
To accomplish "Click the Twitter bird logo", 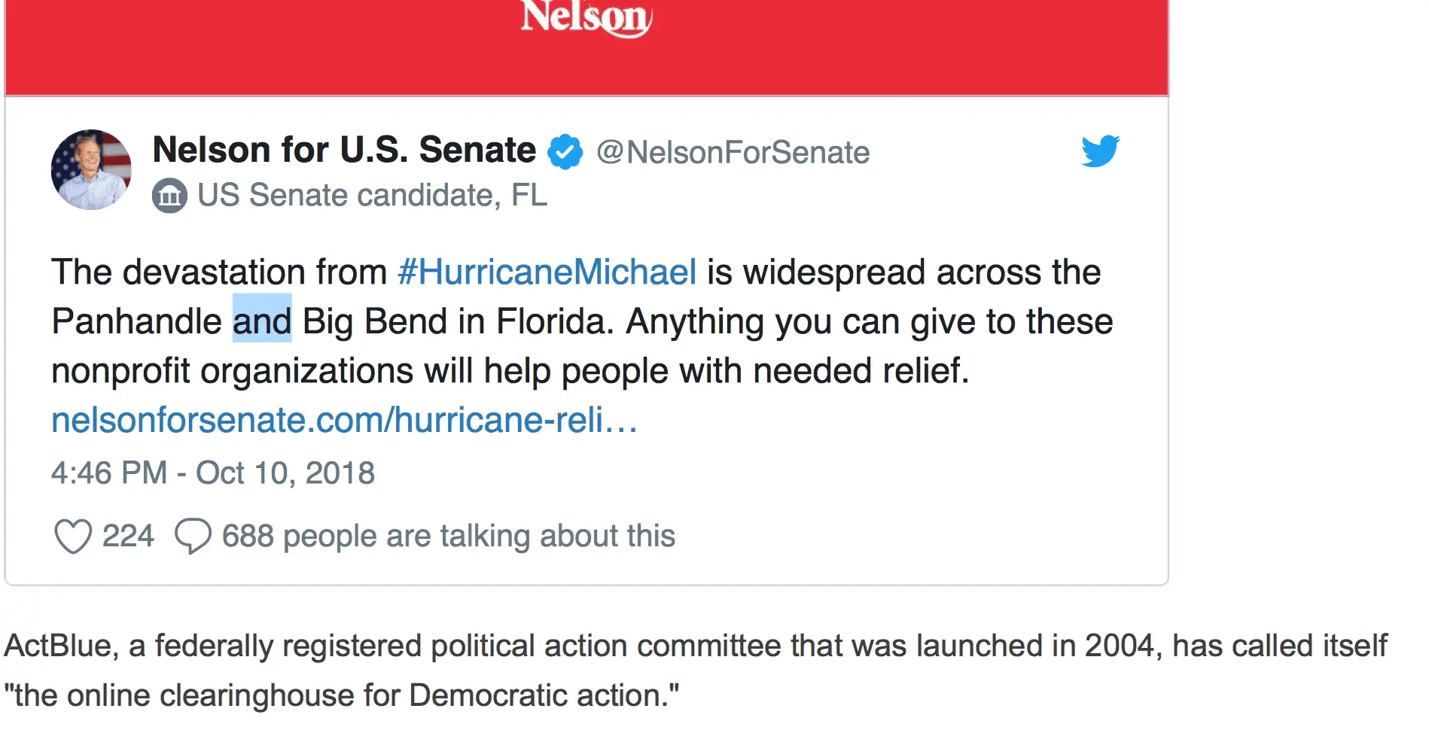I will [1100, 151].
